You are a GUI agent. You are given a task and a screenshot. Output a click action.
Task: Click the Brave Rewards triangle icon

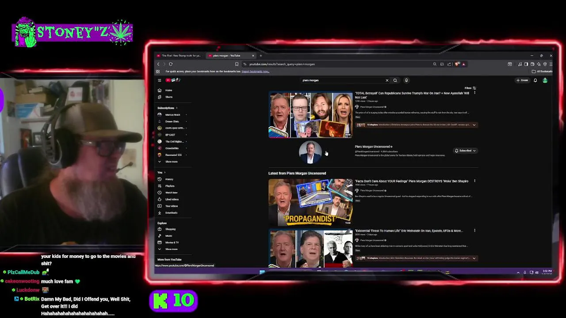point(463,64)
